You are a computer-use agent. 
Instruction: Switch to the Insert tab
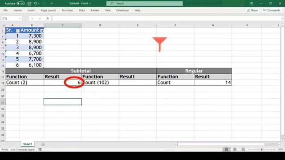click(x=31, y=10)
